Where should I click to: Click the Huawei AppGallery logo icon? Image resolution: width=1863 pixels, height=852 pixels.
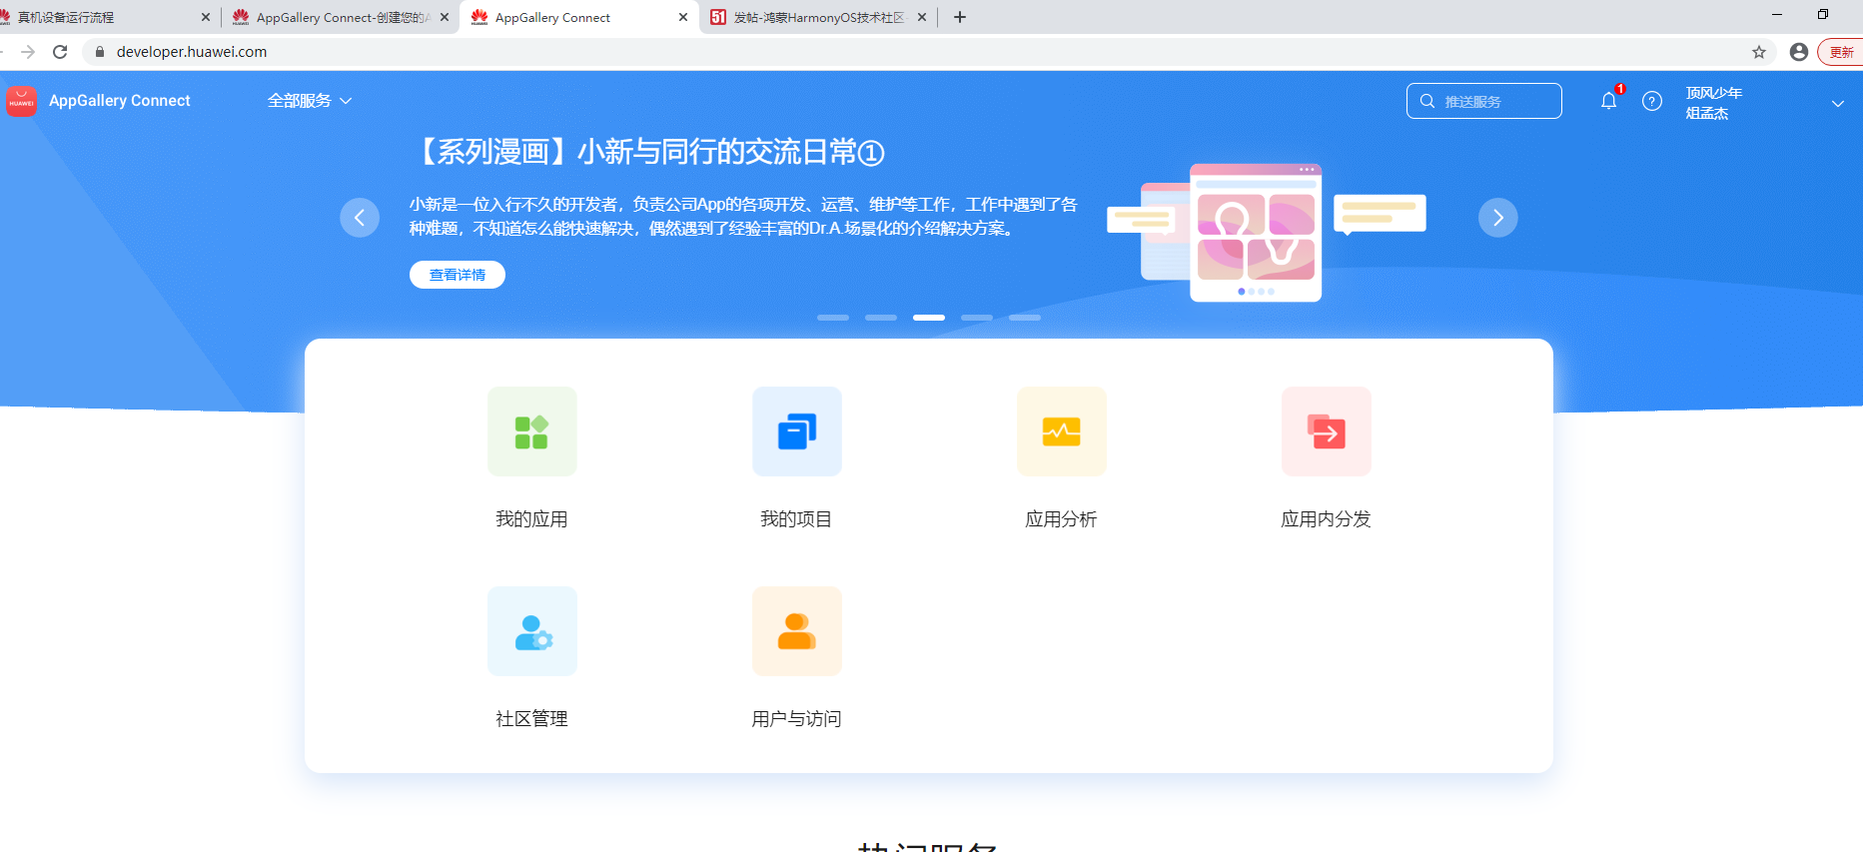(21, 101)
